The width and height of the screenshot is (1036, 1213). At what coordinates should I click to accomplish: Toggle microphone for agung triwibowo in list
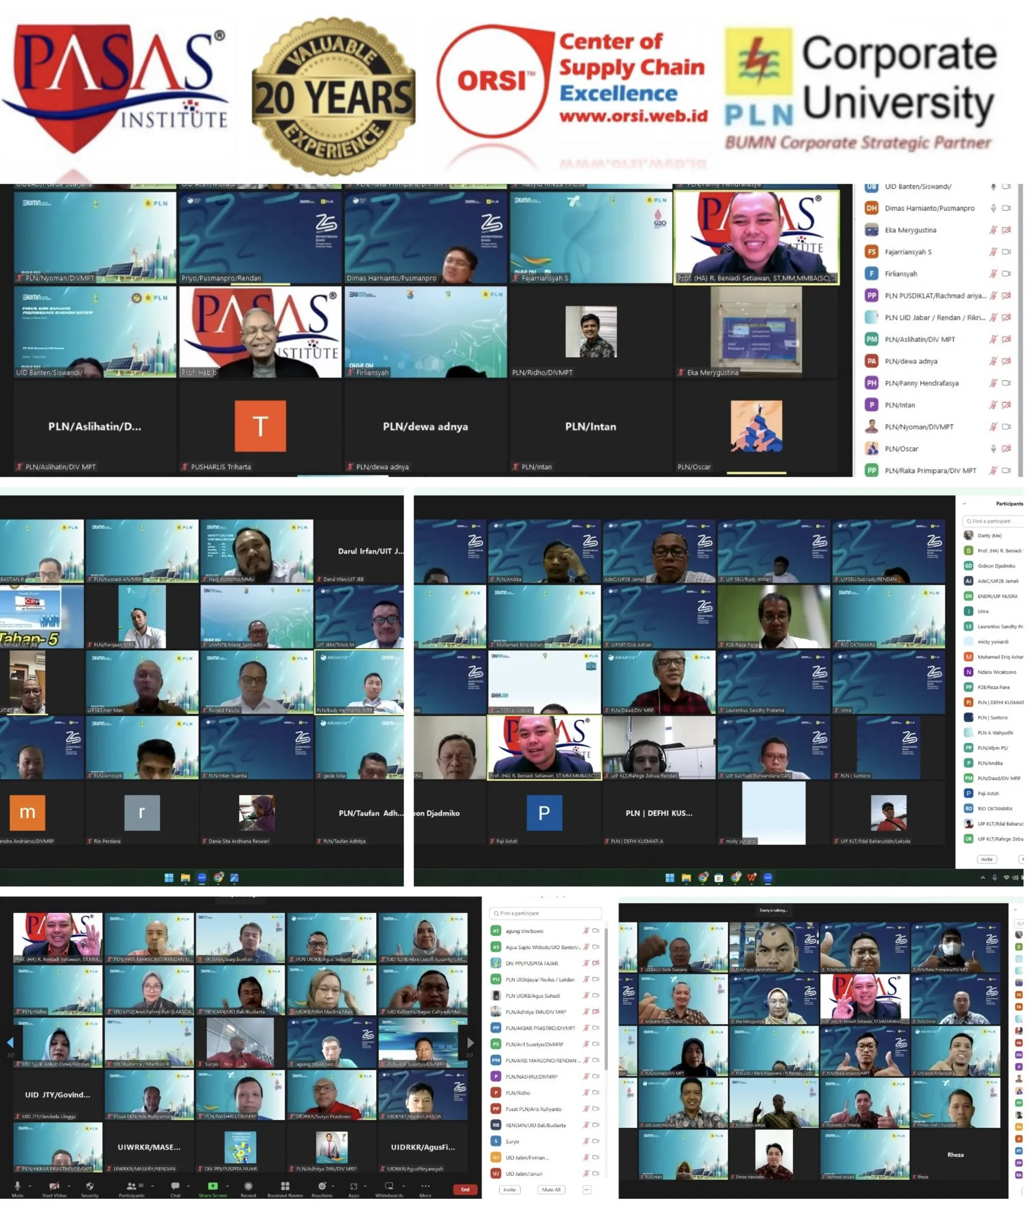(585, 931)
